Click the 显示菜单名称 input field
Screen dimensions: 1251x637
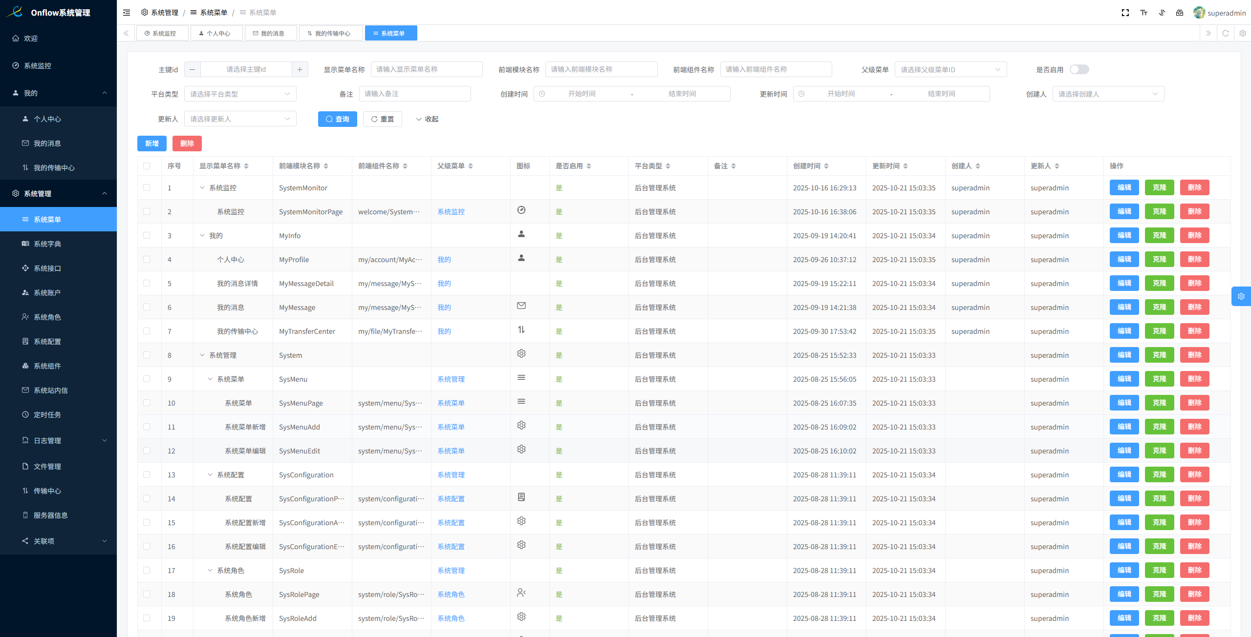pos(426,69)
